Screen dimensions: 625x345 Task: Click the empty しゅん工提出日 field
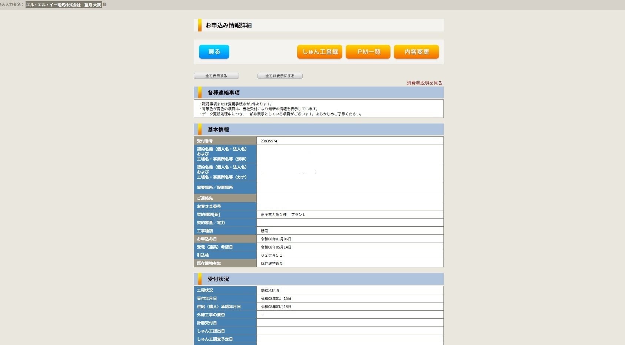(350, 331)
